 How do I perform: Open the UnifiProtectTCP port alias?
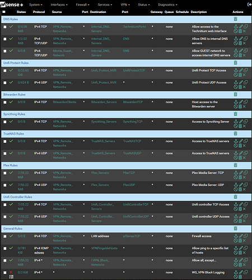coord(134,71)
